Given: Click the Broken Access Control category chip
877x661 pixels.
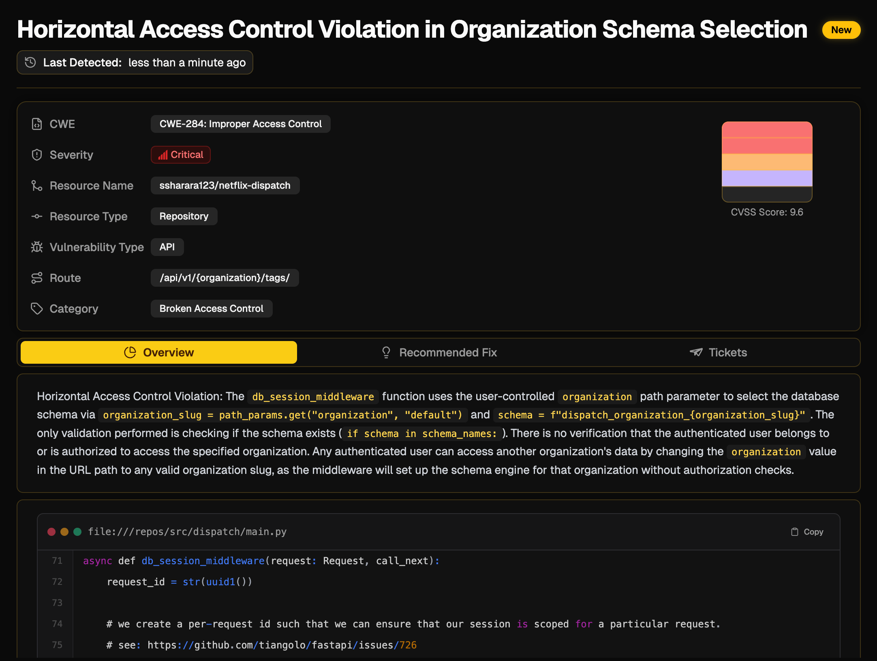Looking at the screenshot, I should pyautogui.click(x=212, y=309).
